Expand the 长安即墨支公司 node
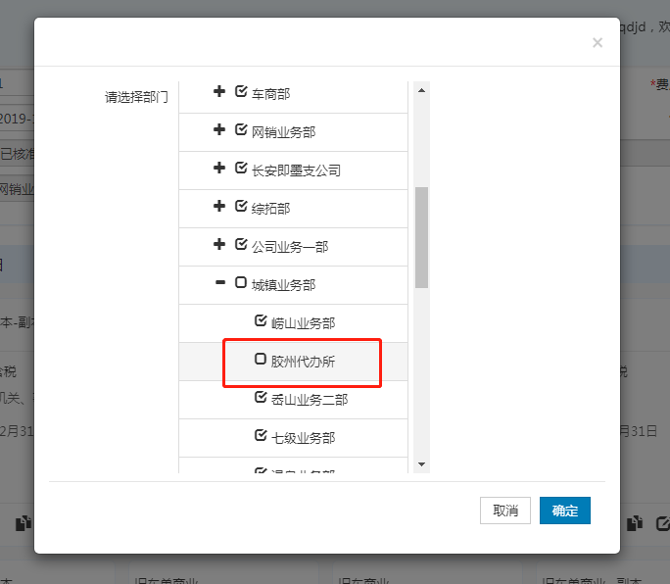Image resolution: width=670 pixels, height=584 pixels. [x=219, y=169]
